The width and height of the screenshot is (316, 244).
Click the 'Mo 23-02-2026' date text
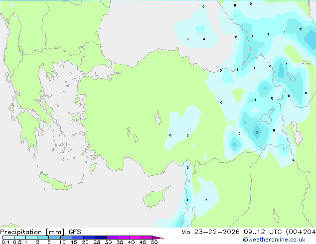point(210,232)
